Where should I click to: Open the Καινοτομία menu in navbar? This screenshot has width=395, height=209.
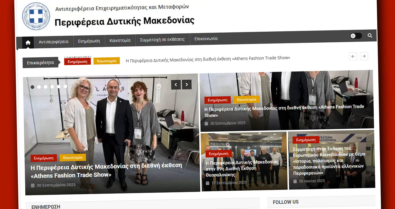point(120,40)
